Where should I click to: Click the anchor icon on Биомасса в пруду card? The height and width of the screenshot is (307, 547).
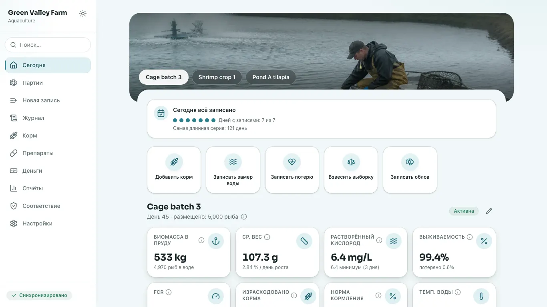pos(216,241)
